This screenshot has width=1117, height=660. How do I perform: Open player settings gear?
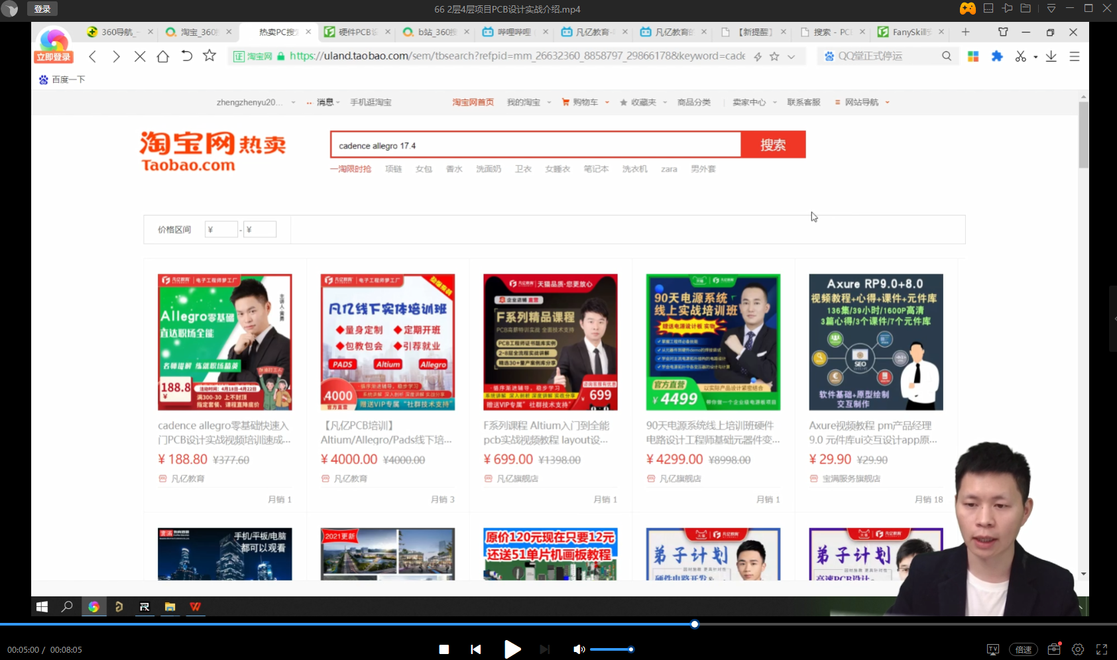[x=1078, y=649]
